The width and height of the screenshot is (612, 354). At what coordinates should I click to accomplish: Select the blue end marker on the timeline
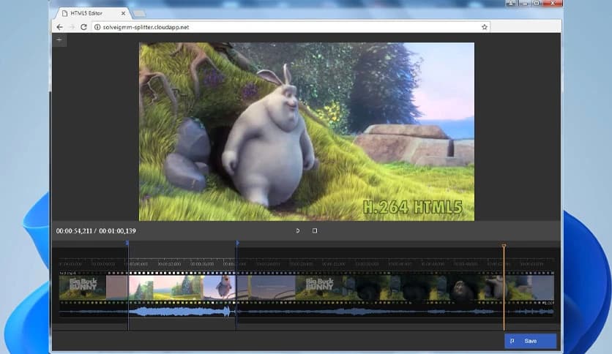pos(237,243)
